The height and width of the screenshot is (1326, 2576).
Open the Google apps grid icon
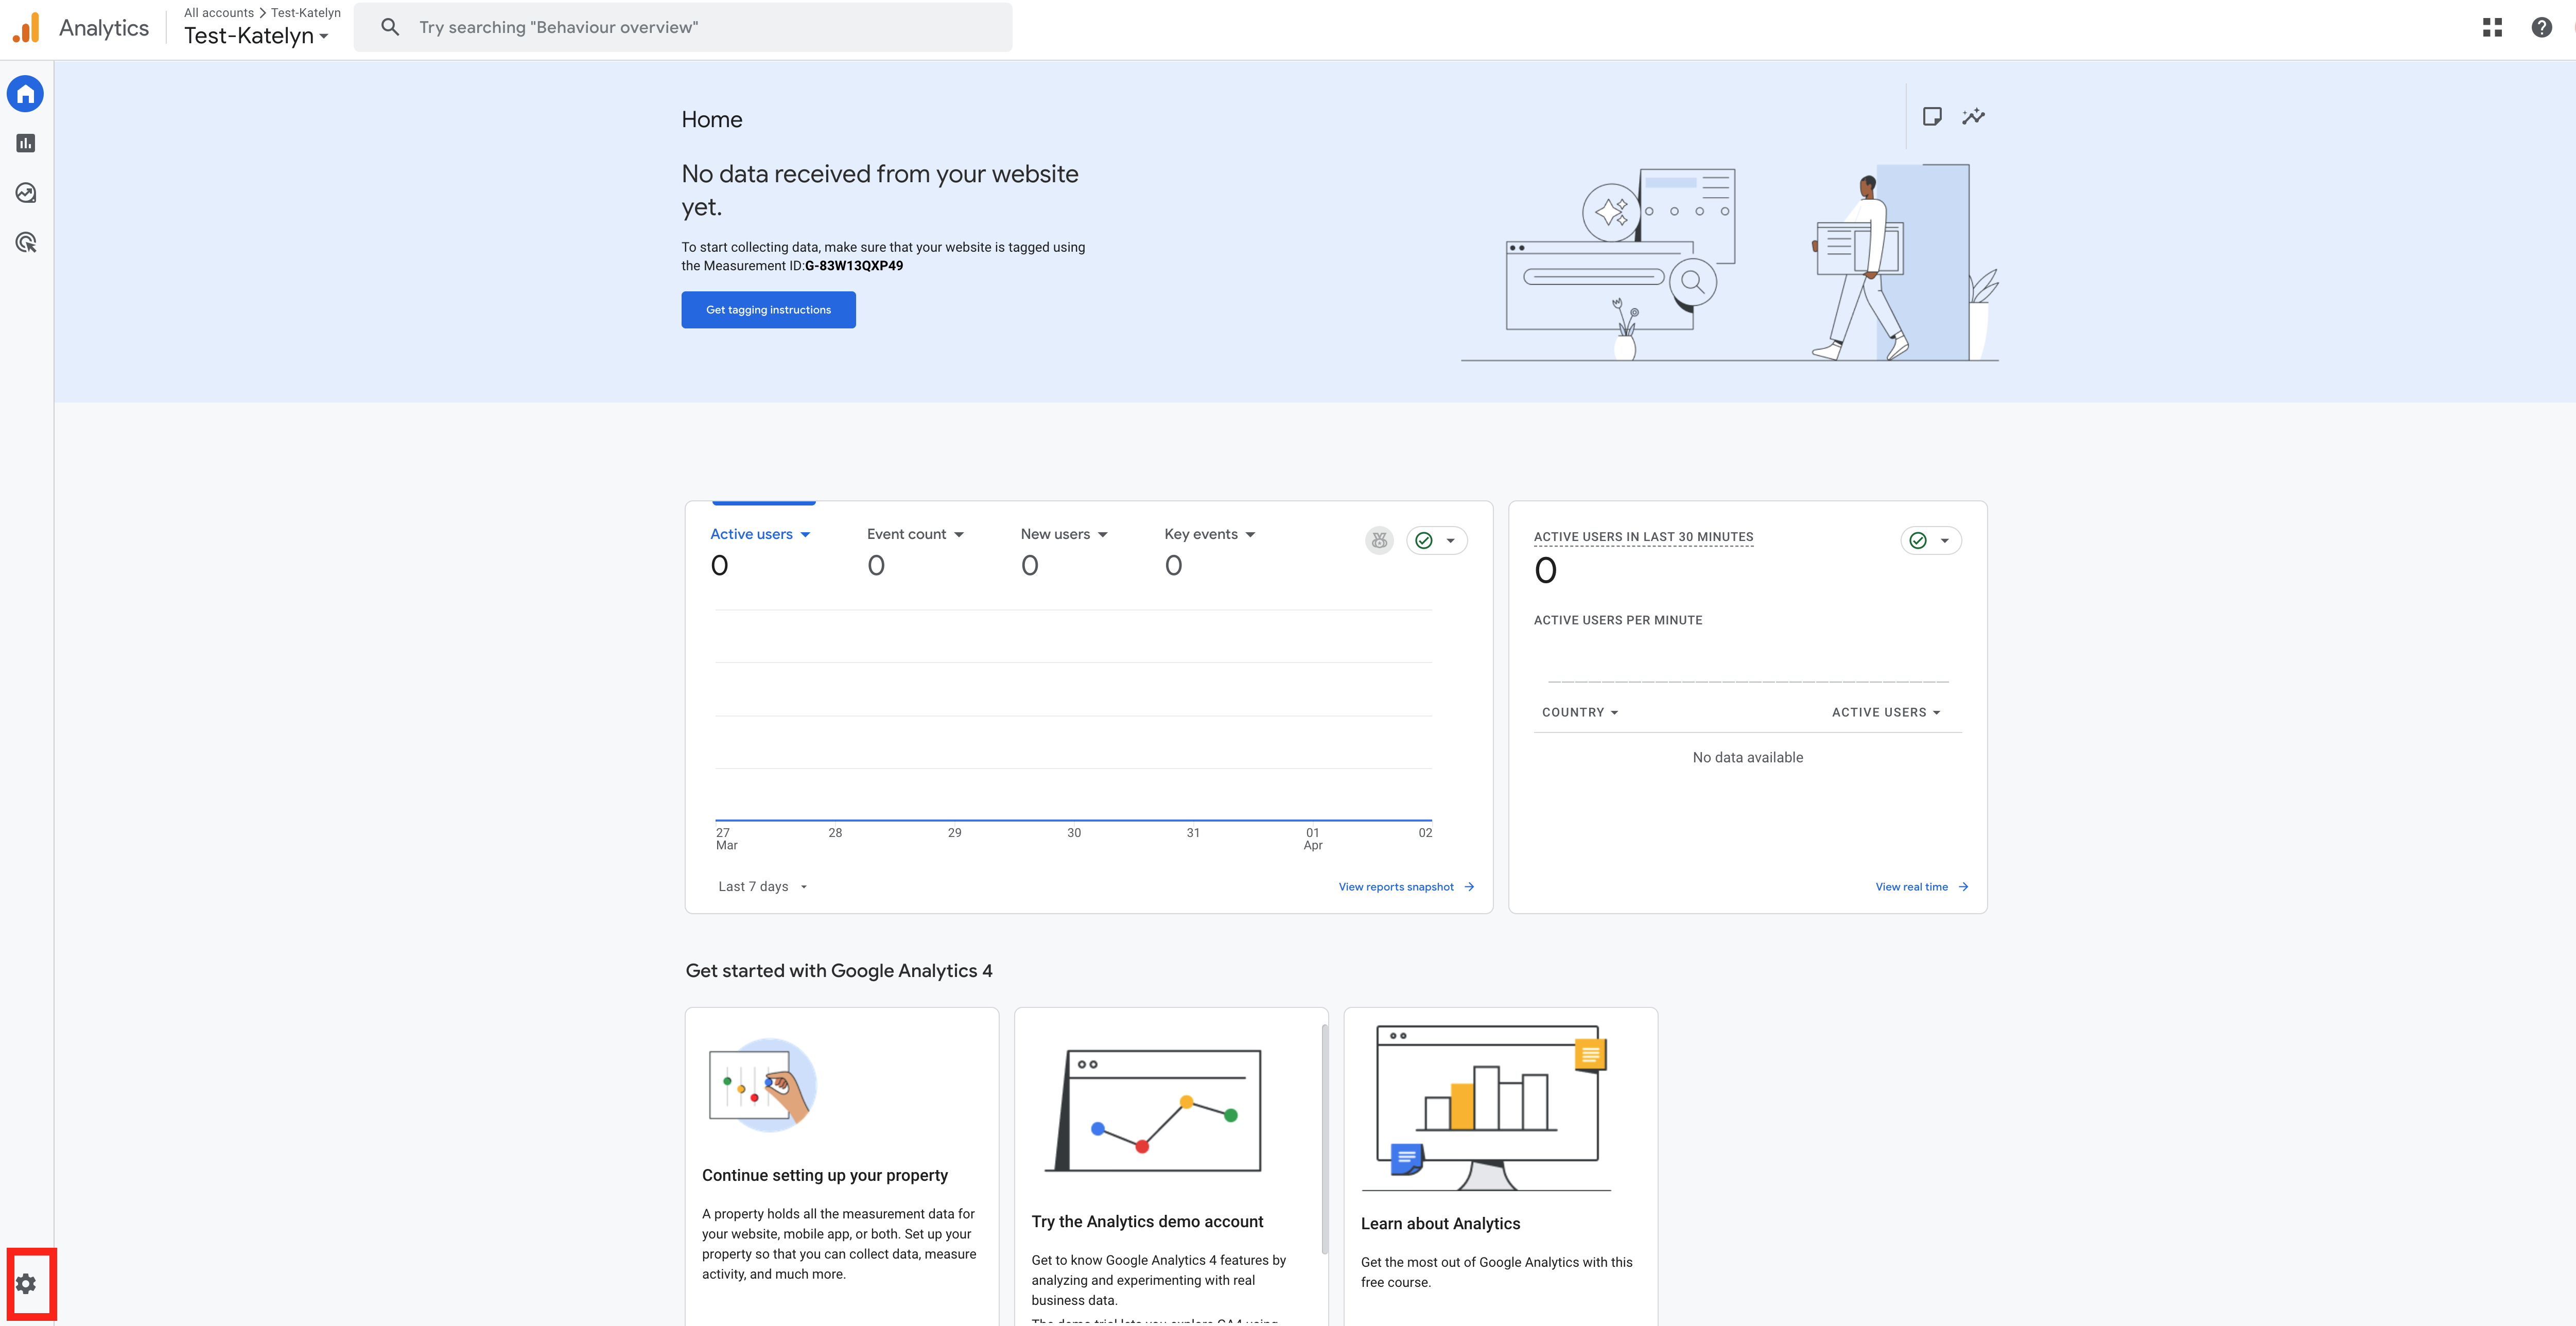point(2492,27)
